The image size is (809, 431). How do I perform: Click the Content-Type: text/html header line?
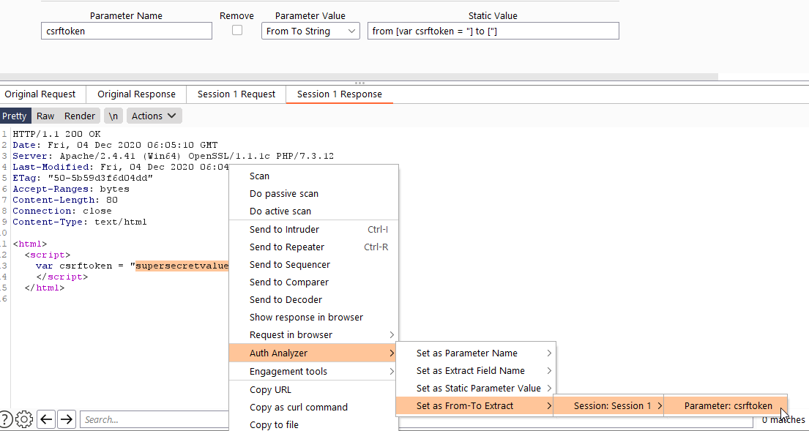click(x=80, y=222)
